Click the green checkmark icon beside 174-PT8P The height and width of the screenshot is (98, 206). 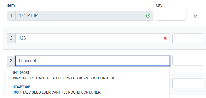[x=148, y=16]
